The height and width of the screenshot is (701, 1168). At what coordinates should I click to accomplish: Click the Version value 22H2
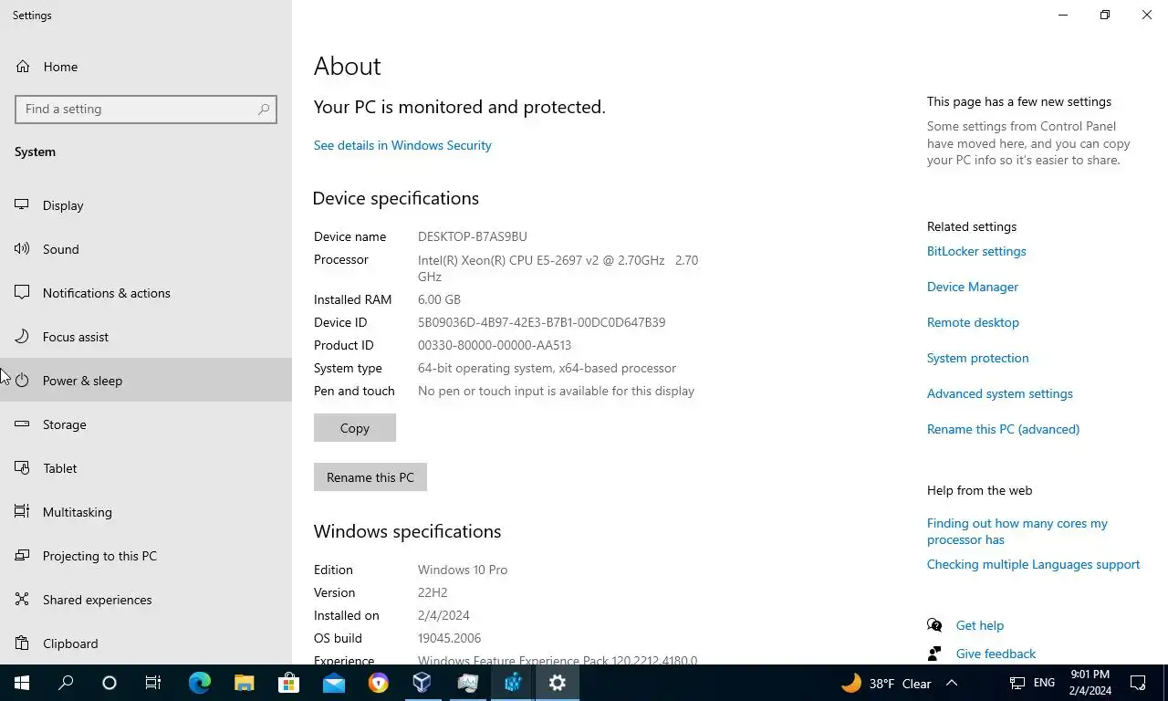tap(433, 592)
